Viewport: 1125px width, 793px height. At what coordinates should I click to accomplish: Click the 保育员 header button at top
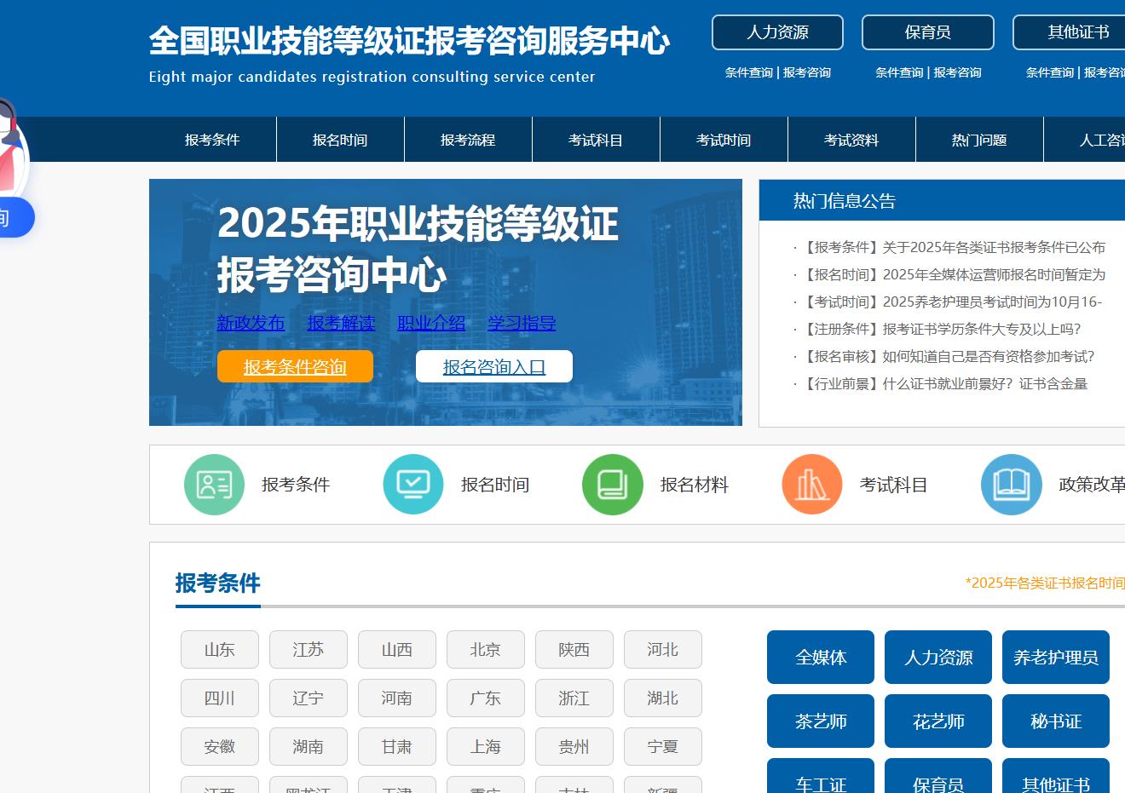coord(927,32)
